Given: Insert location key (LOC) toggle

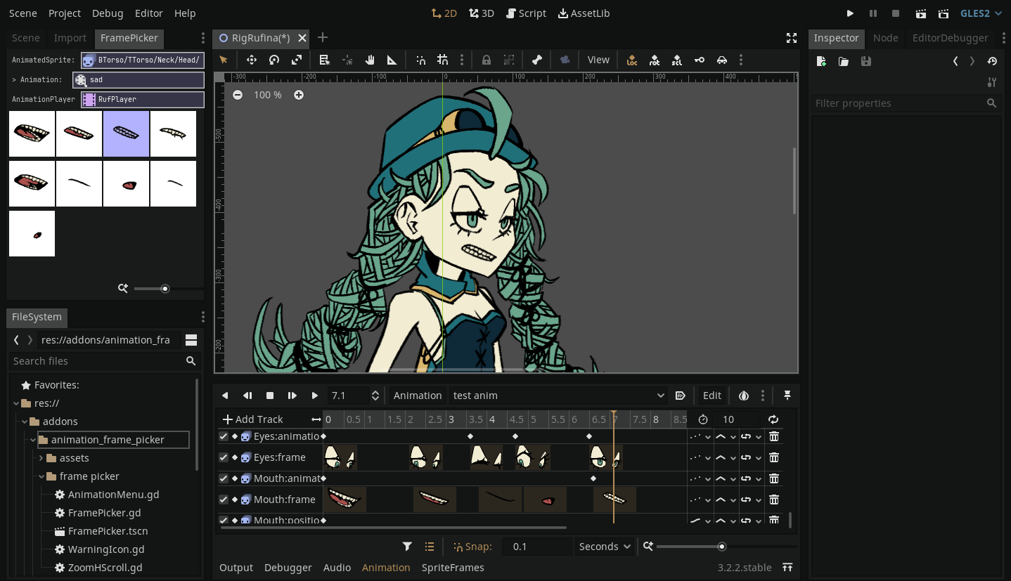Looking at the screenshot, I should 632,60.
